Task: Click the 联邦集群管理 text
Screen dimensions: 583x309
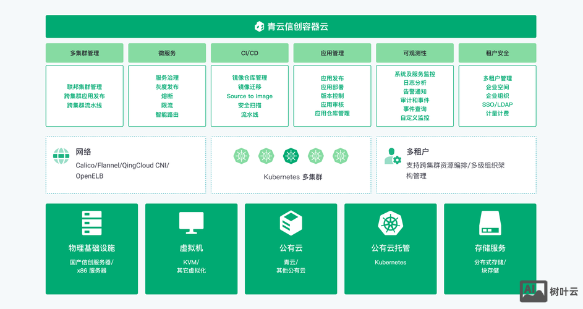Action: [85, 87]
